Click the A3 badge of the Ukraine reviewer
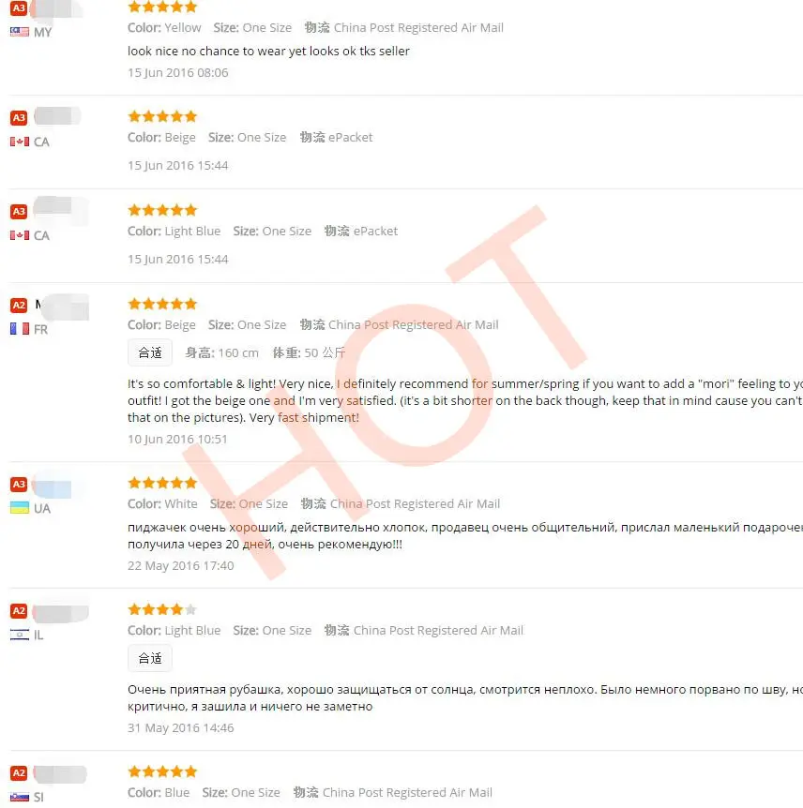The image size is (803, 808). tap(19, 485)
